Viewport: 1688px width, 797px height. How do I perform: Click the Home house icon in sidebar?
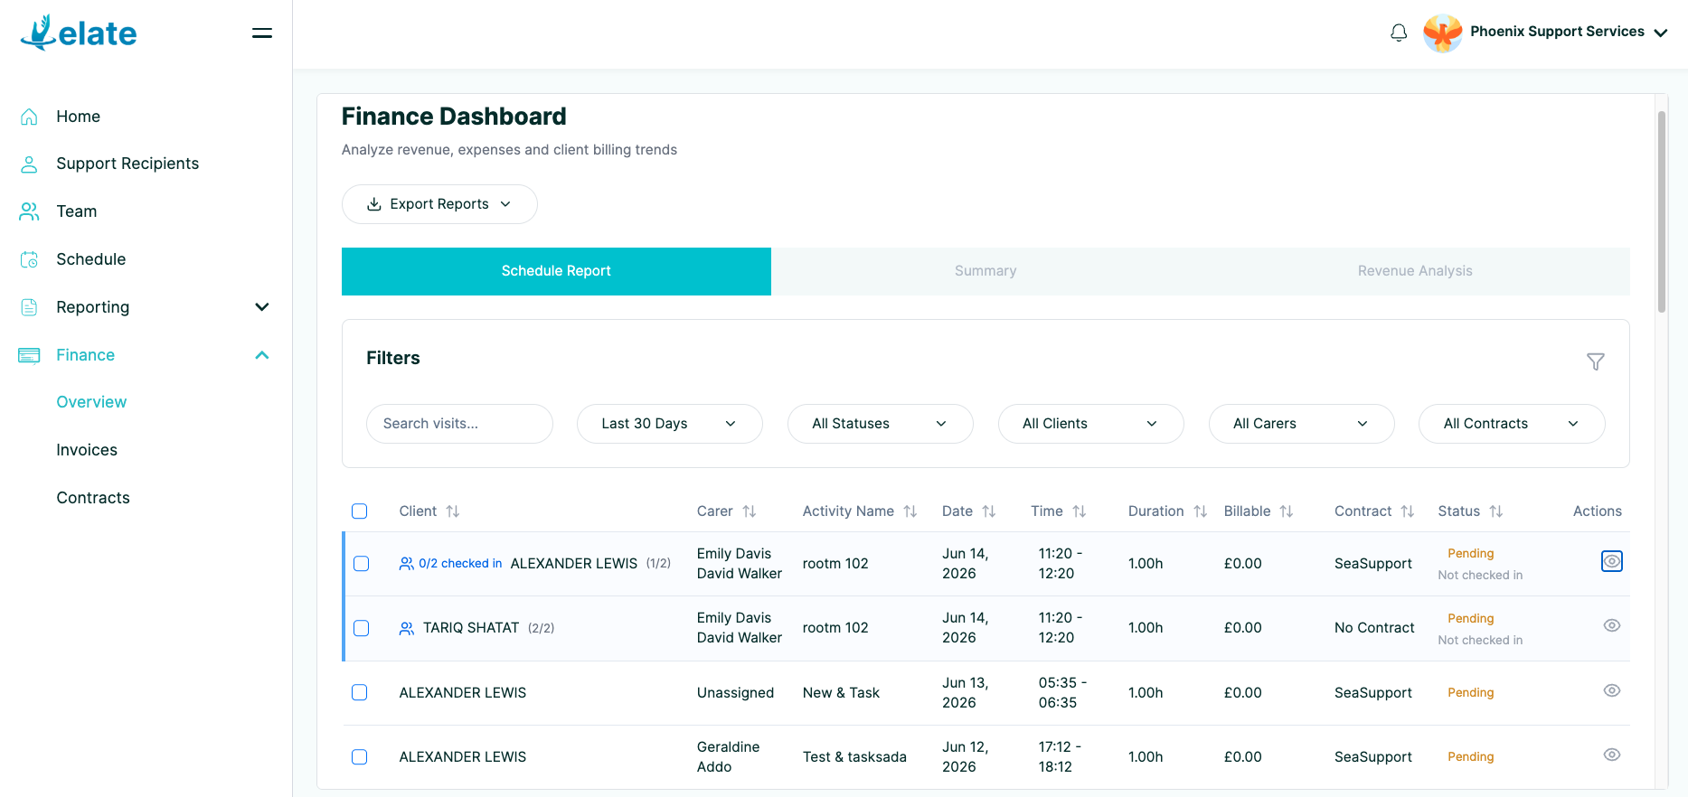(29, 117)
